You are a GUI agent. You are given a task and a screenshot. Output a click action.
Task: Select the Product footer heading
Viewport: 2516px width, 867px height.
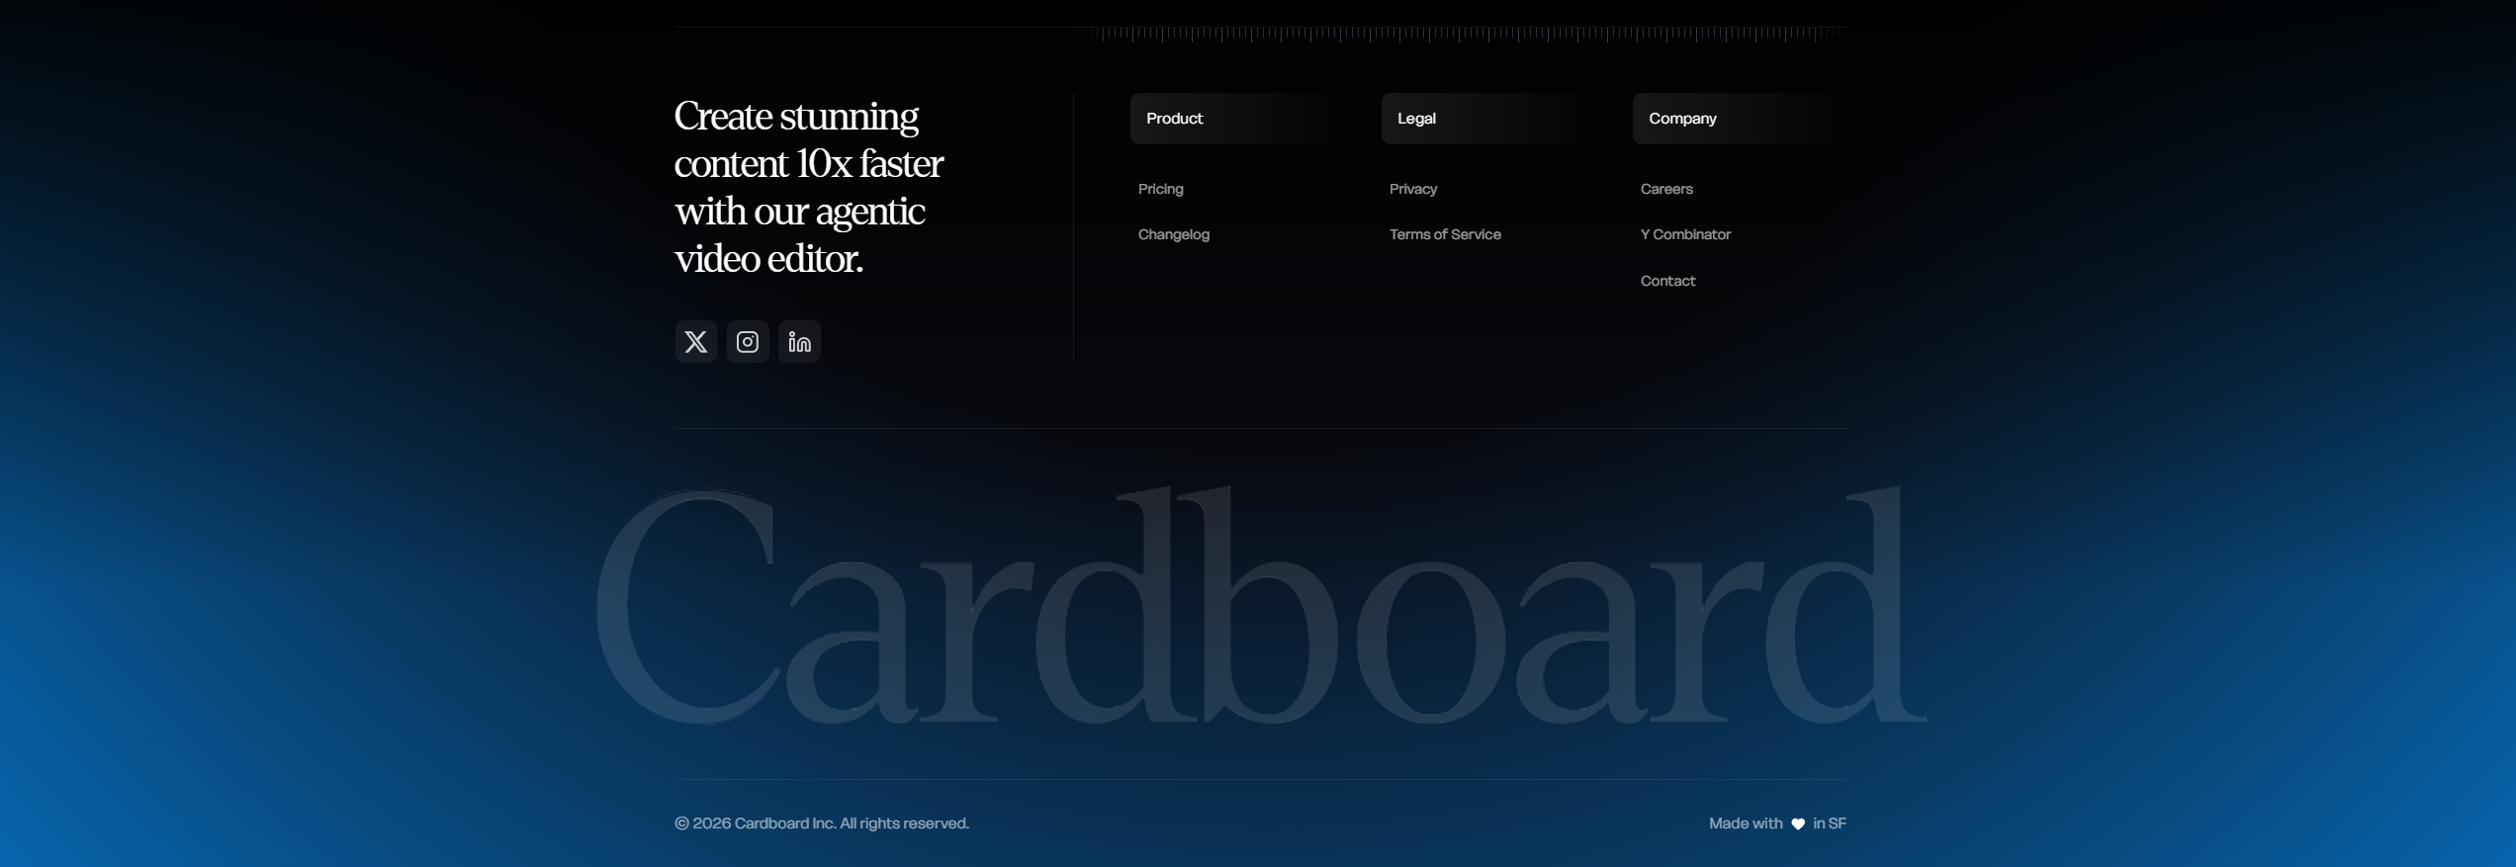(x=1175, y=119)
